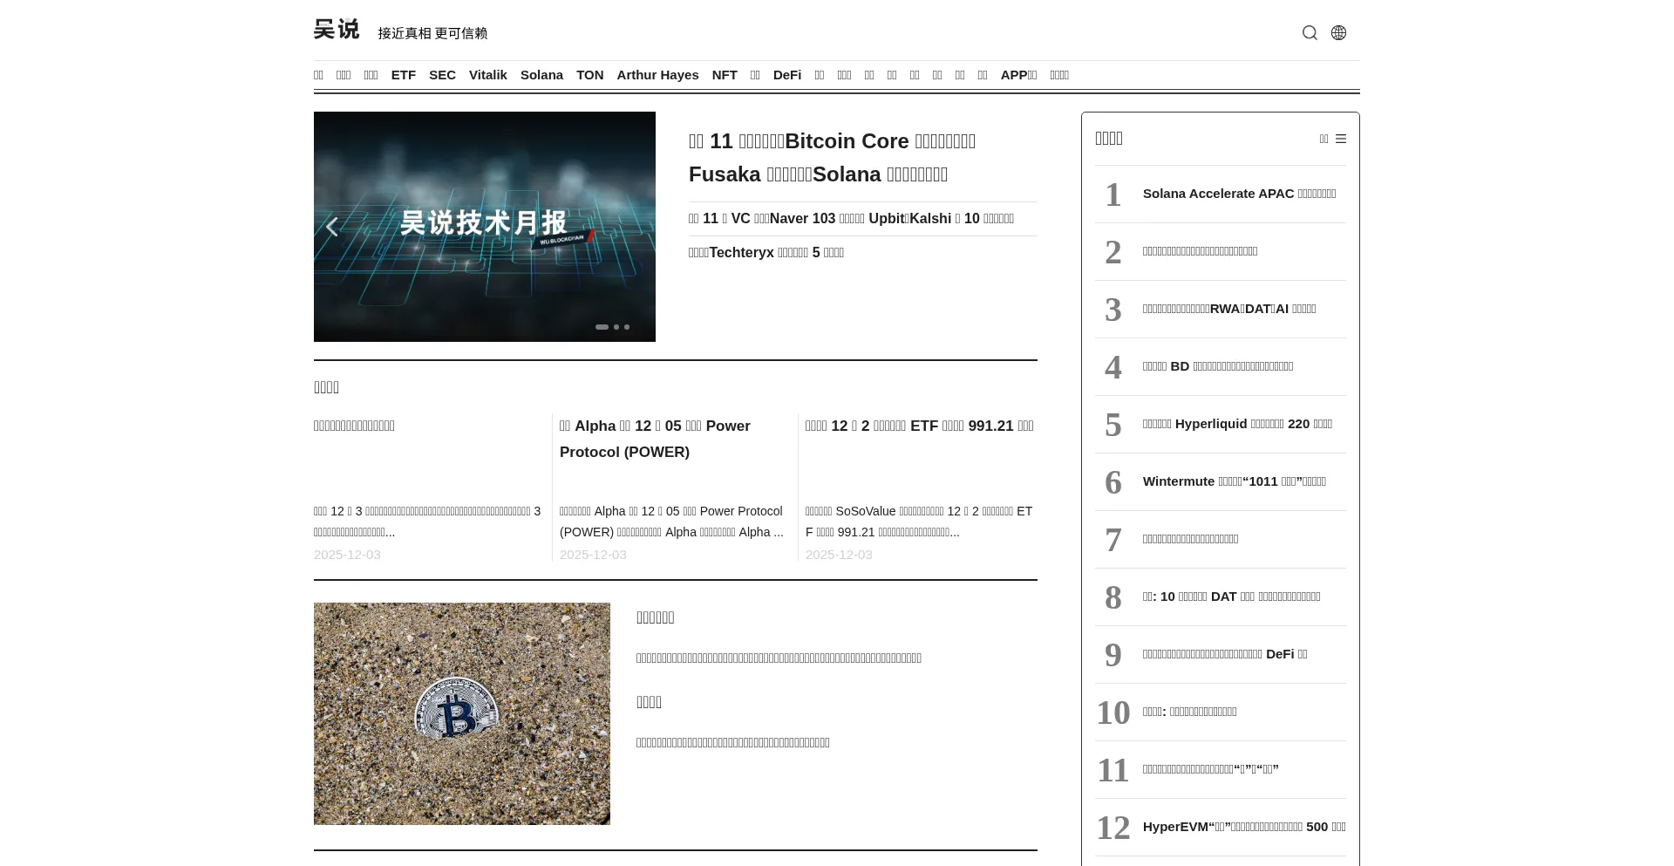Open Alpha Power Protocol (POWER) news item
The width and height of the screenshot is (1674, 866).
[x=655, y=439]
